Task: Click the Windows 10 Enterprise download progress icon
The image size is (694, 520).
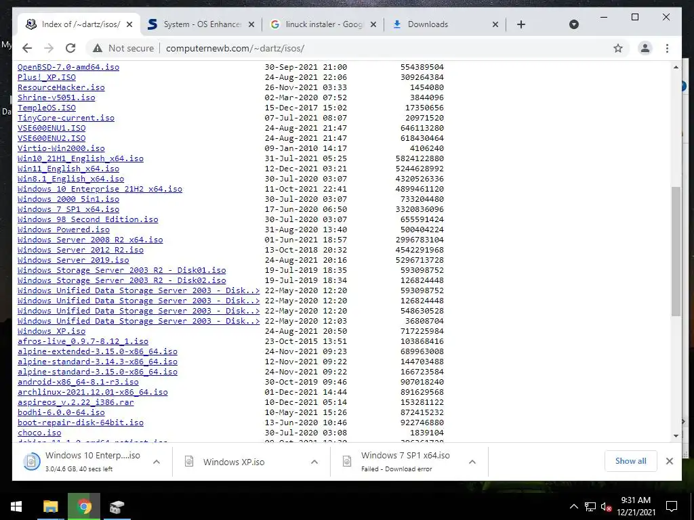Action: pos(31,462)
